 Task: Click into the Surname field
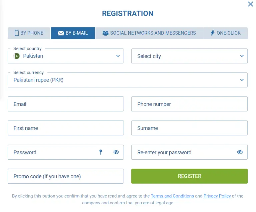click(x=189, y=128)
